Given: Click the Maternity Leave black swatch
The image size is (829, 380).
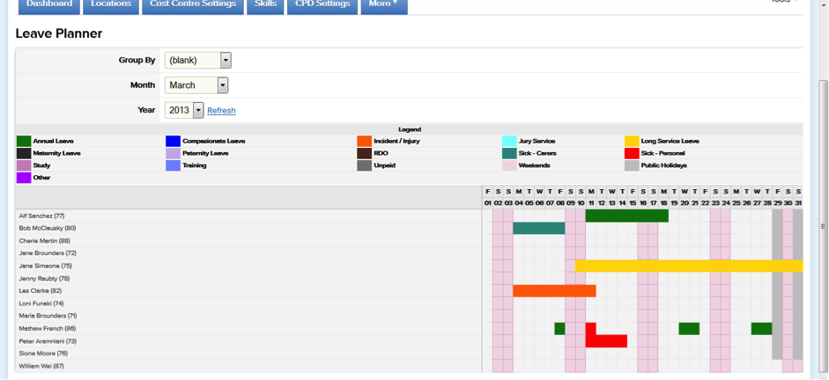Looking at the screenshot, I should click(x=25, y=154).
